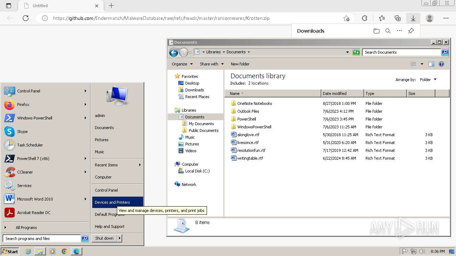Open the Edge Extensions puzzle icon
The width and height of the screenshot is (456, 256).
pyautogui.click(x=364, y=18)
